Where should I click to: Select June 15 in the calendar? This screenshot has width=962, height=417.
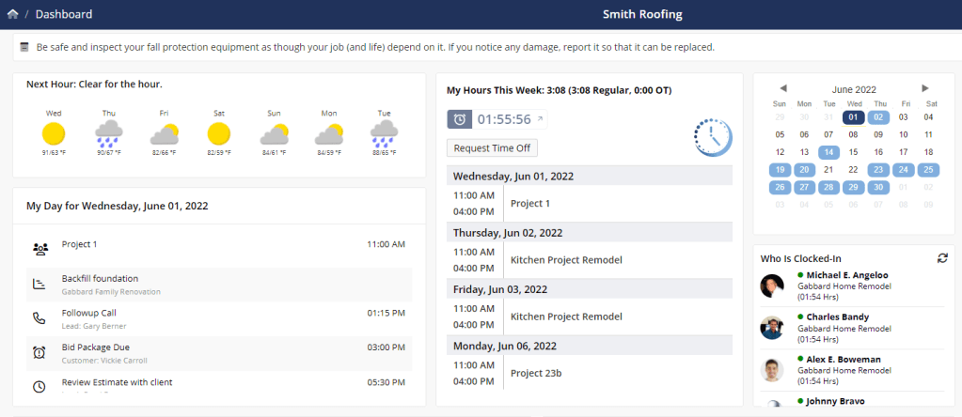(x=853, y=152)
